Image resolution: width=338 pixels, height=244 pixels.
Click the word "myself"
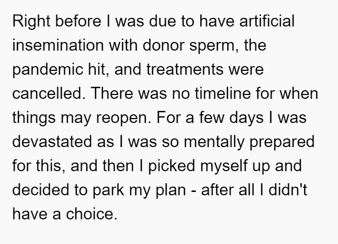coord(224,167)
